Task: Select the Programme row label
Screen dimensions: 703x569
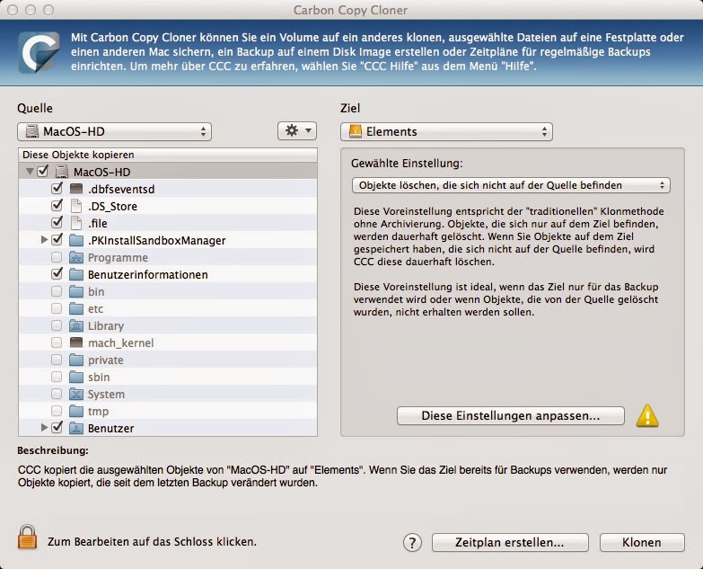Action: click(x=118, y=258)
